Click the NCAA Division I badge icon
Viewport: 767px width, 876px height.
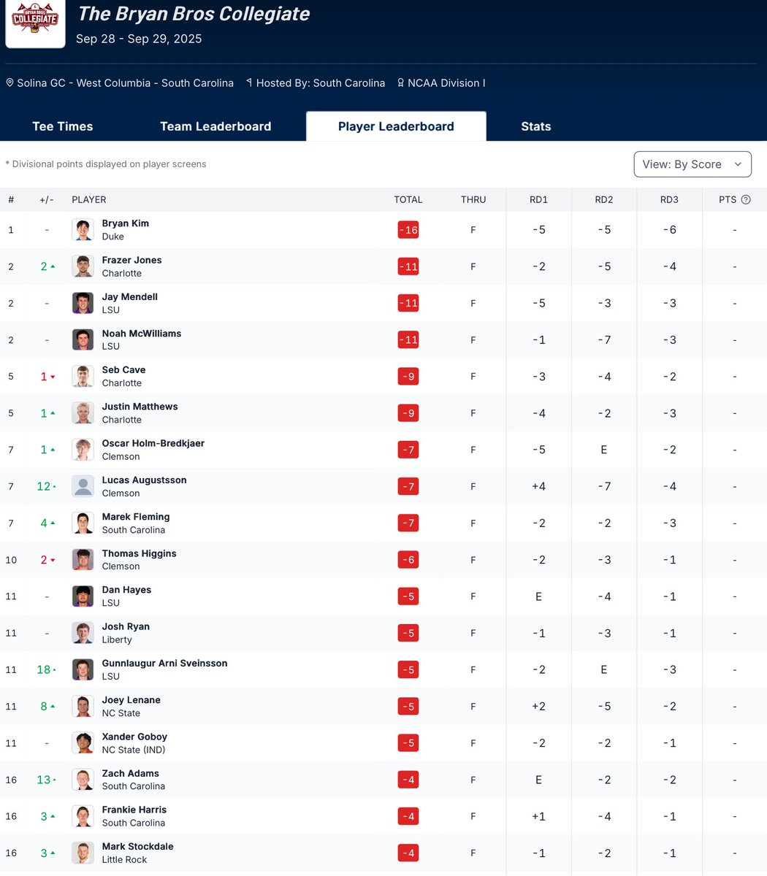402,82
